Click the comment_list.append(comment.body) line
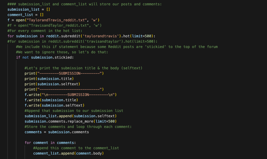 coord(68,153)
